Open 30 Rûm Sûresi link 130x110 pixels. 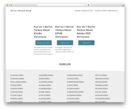click(44, 79)
